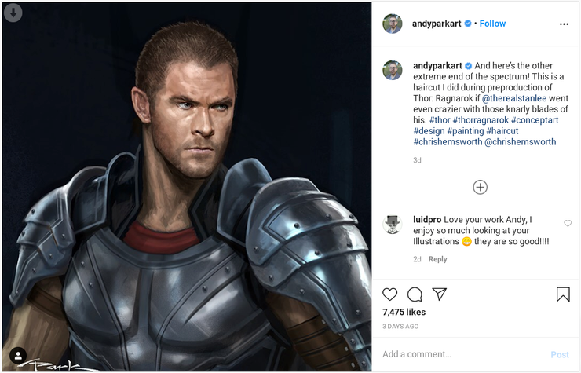Show tagged people icon on the image
581x373 pixels.
(16, 356)
